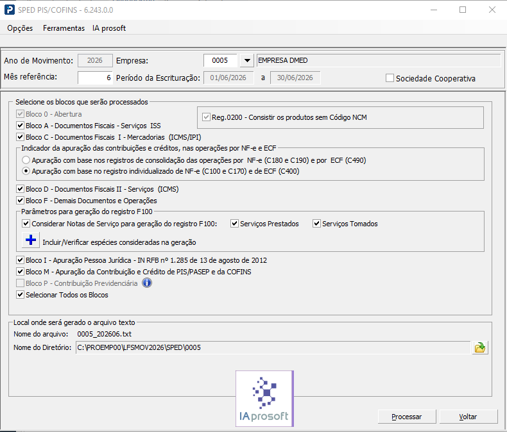Click the blue plus icon for espécies
507x432 pixels.
click(31, 240)
